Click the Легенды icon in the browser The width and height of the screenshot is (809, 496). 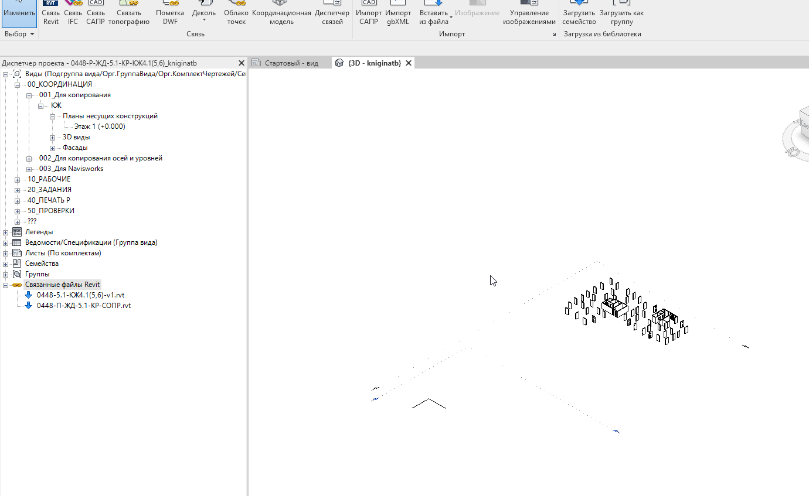pos(17,232)
